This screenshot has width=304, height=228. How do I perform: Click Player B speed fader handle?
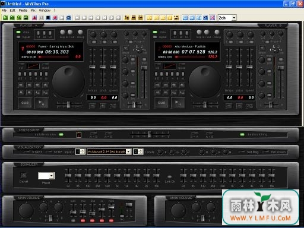pos(249,67)
